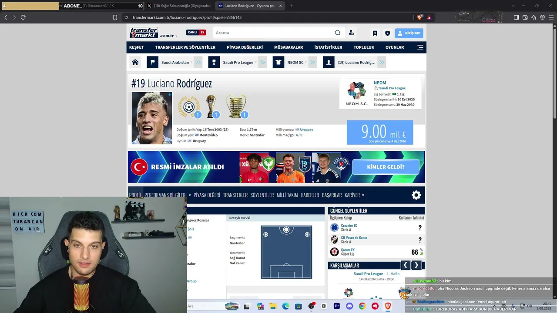Open the browser main menu
This screenshot has width=557, height=313.
(551, 17)
